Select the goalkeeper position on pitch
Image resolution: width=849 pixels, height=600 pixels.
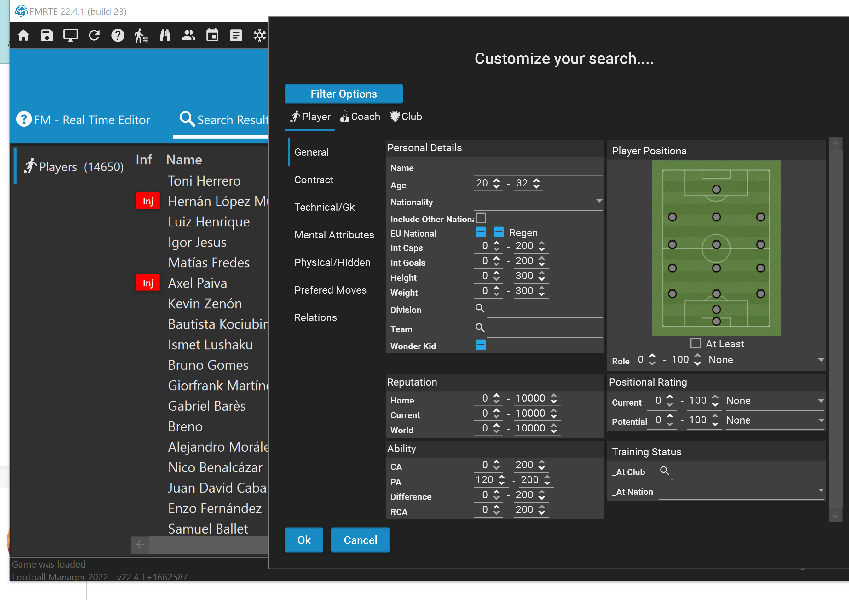pyautogui.click(x=716, y=321)
